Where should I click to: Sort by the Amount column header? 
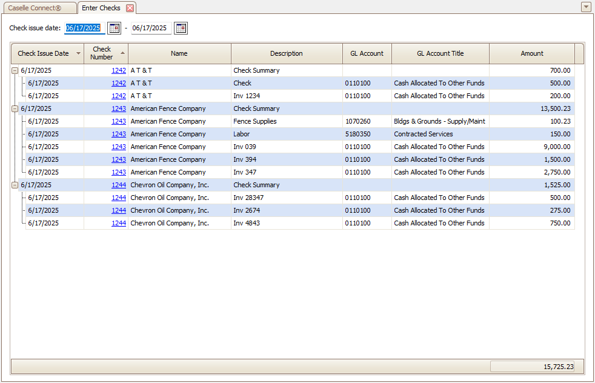click(531, 53)
